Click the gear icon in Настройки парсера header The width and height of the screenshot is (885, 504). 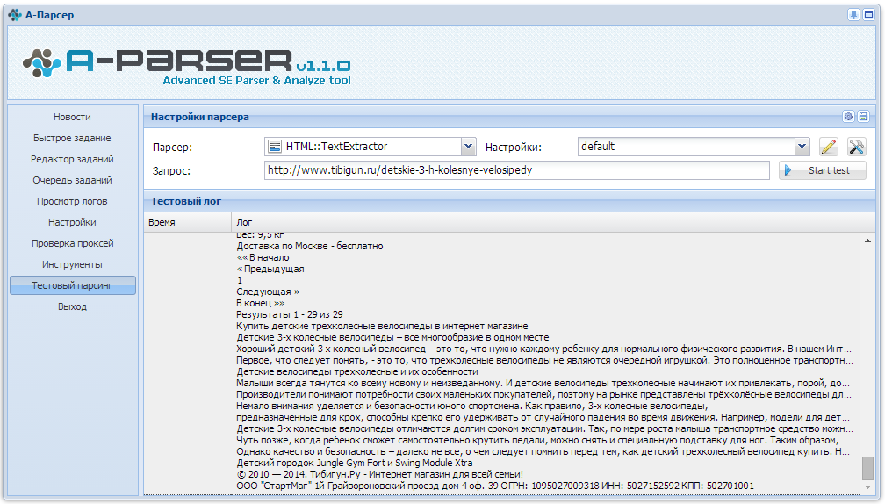tap(848, 116)
